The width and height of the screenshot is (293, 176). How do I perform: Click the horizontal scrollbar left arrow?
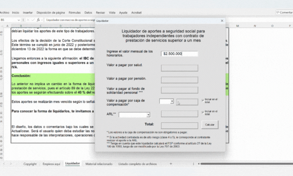(x=199, y=164)
